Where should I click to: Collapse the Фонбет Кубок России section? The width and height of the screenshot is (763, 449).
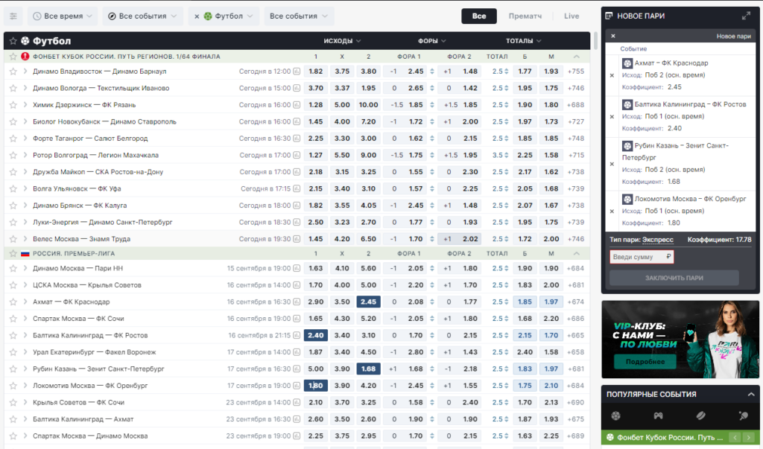coord(577,57)
